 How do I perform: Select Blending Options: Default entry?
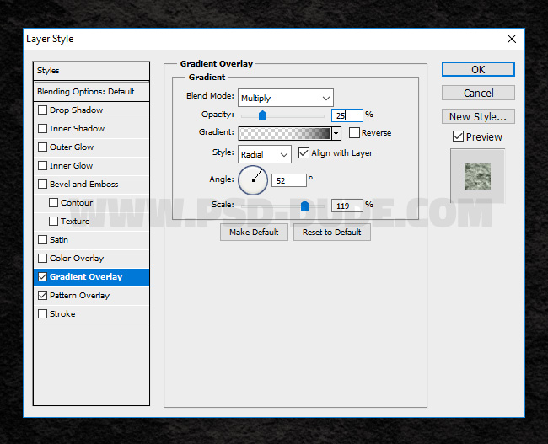click(x=85, y=91)
